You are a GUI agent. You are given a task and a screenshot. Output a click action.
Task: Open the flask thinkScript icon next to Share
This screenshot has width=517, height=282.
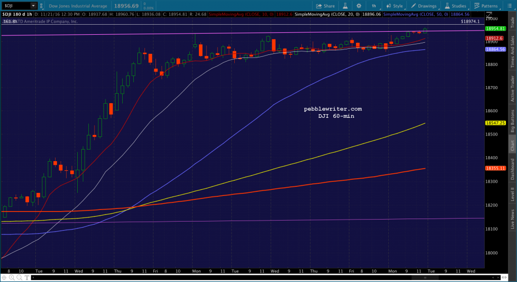(x=345, y=6)
